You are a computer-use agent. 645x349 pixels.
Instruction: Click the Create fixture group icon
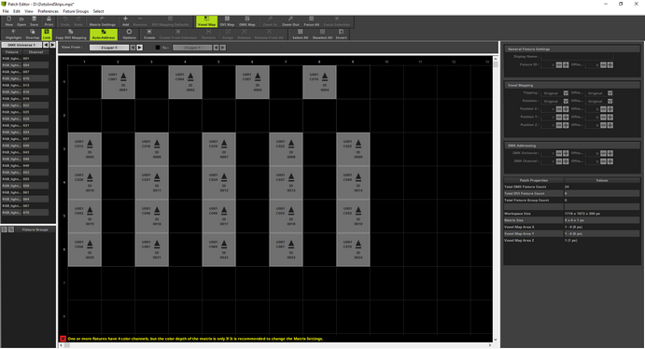coord(149,35)
